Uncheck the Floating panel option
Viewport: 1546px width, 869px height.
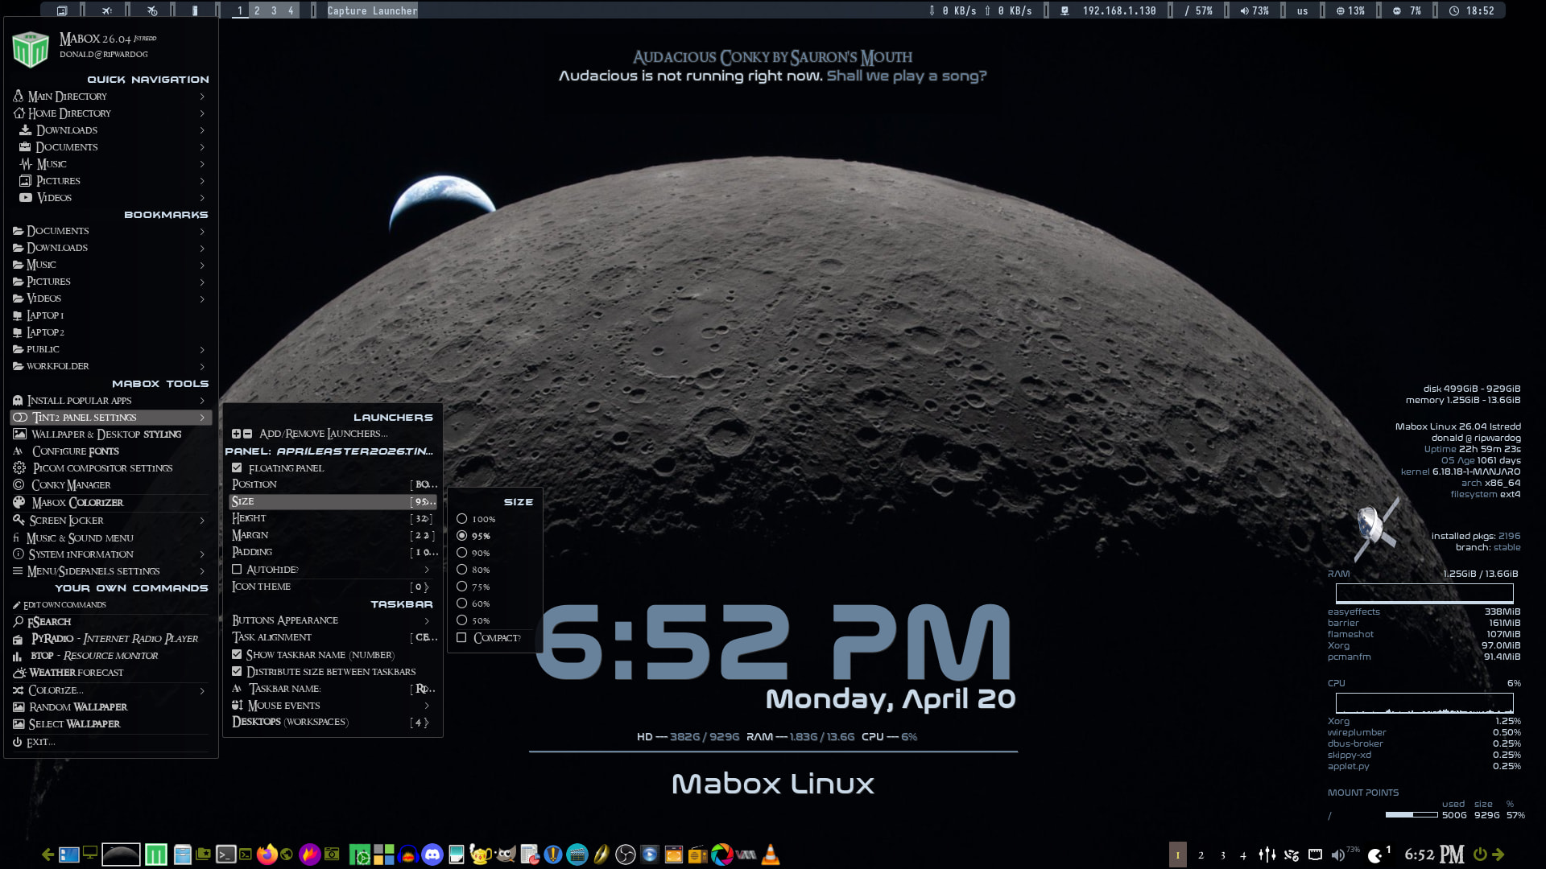coord(237,467)
